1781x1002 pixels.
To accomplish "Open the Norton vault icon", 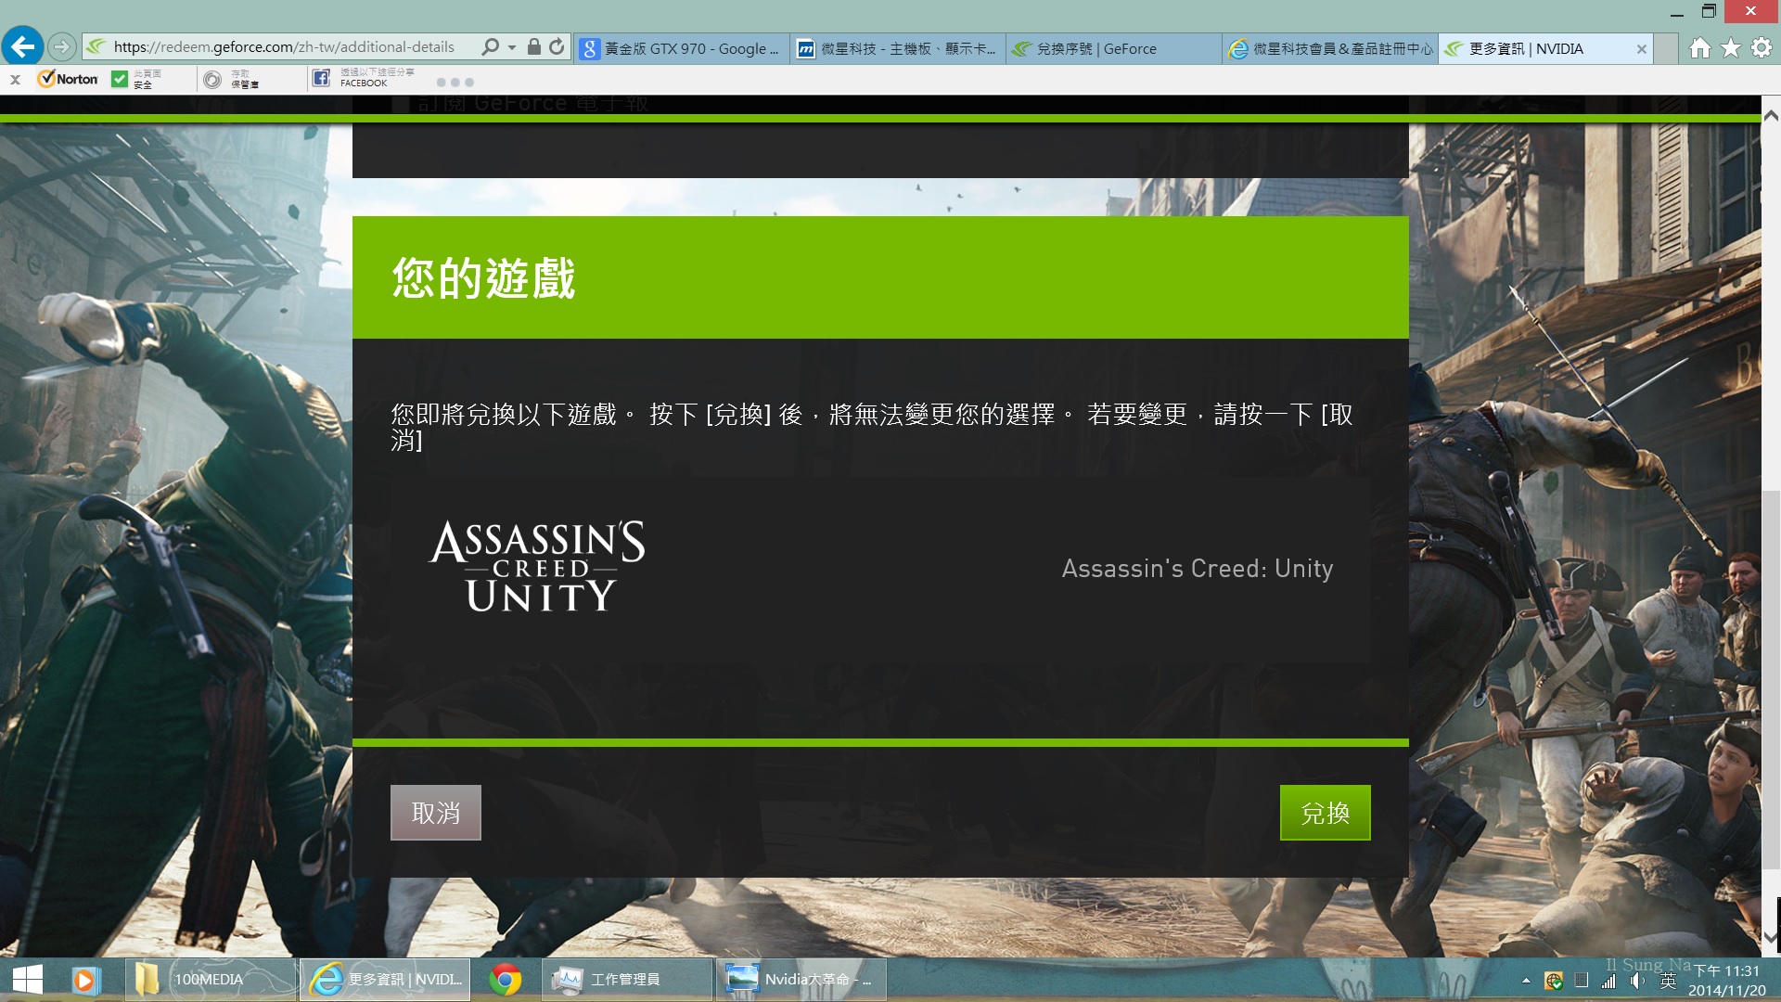I will pyautogui.click(x=212, y=80).
